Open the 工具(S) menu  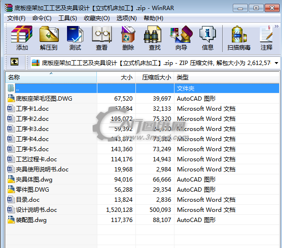[67, 18]
